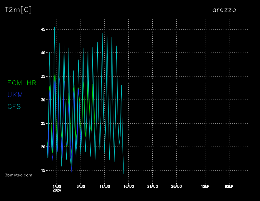Select the ECM HR legend entry
260x201 pixels.
[x=22, y=83]
